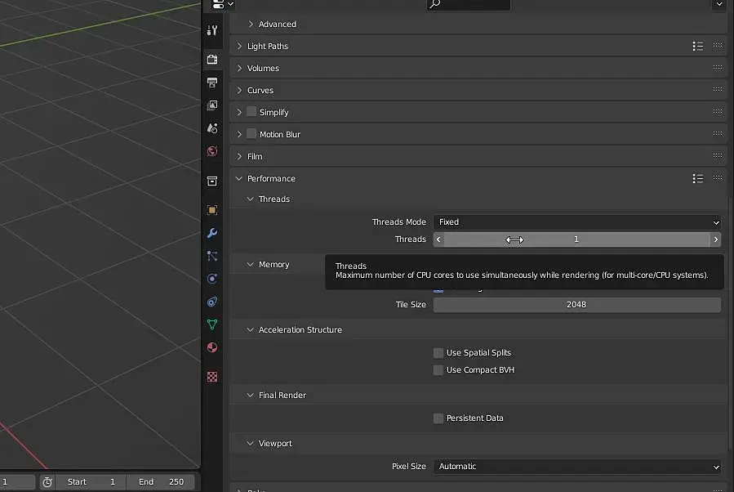Expand the Advanced subpanel
The height and width of the screenshot is (492, 734).
[x=251, y=24]
